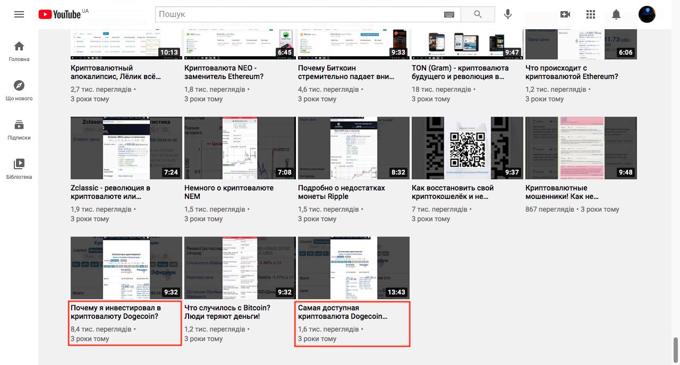The height and width of the screenshot is (365, 680).
Task: Open YouTube apps grid
Action: pyautogui.click(x=591, y=14)
